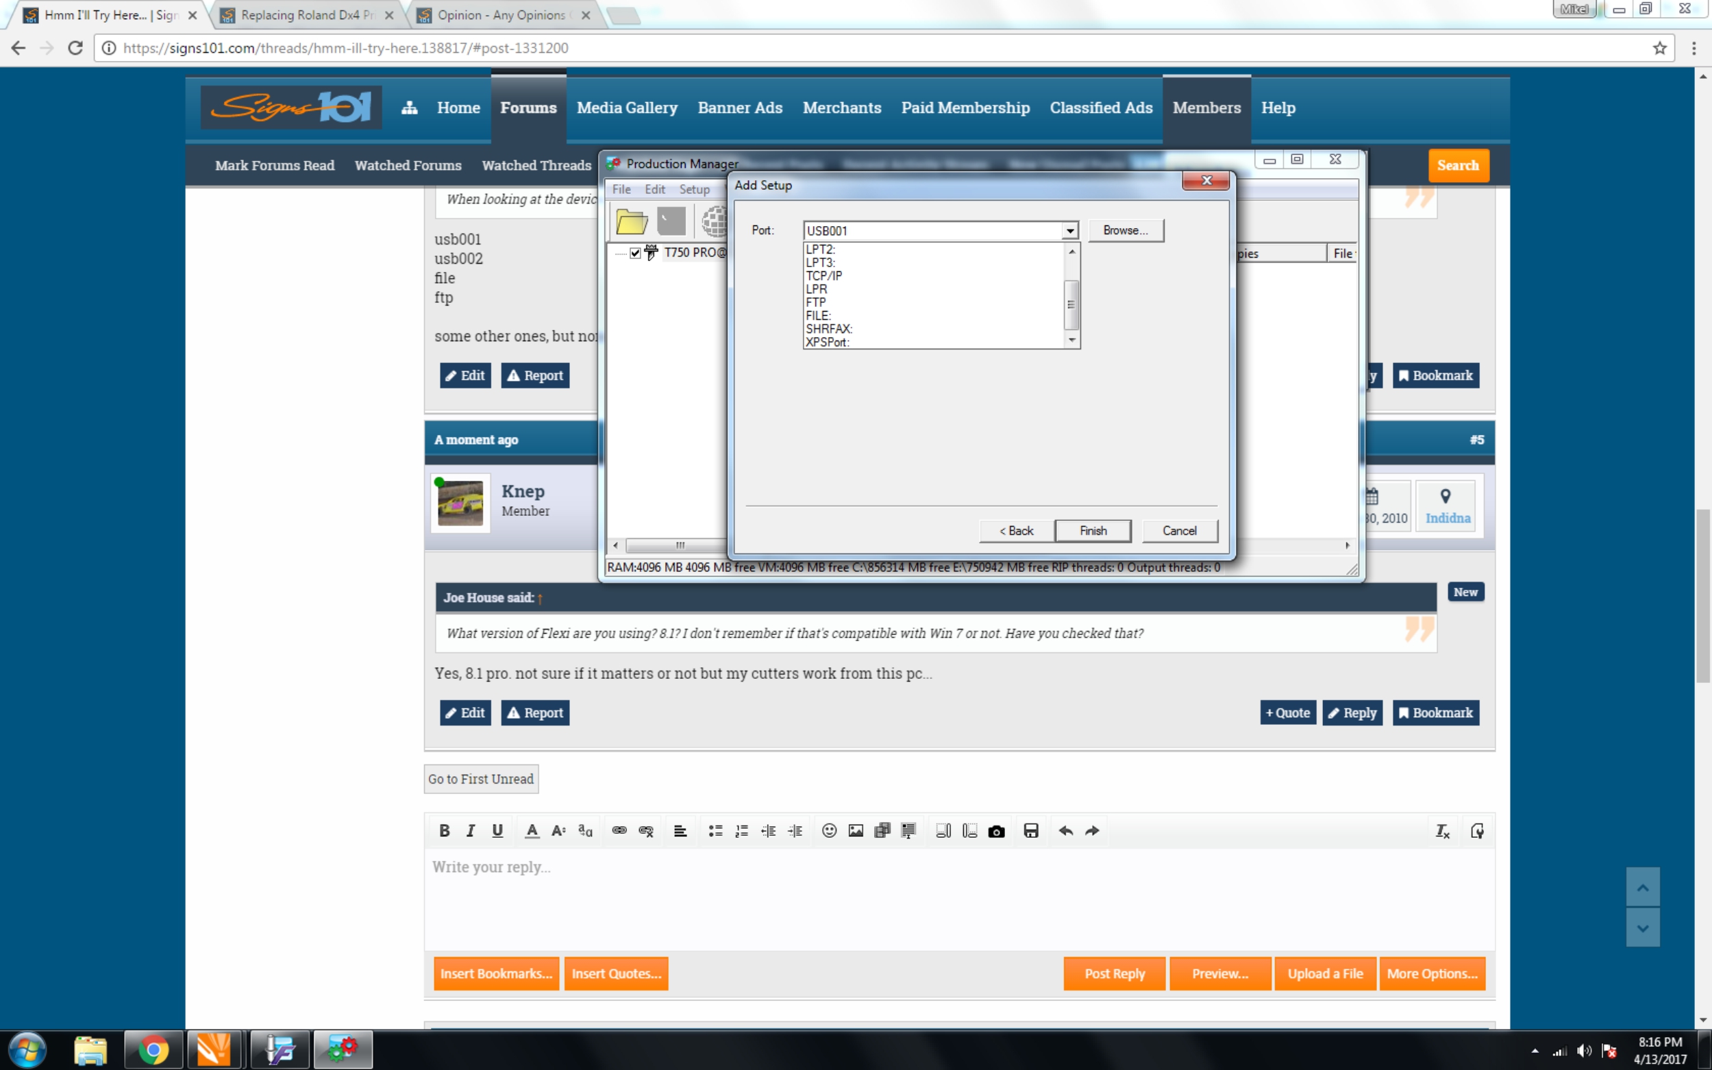The image size is (1712, 1070).
Task: Choose FTP in the port list
Action: tap(815, 301)
